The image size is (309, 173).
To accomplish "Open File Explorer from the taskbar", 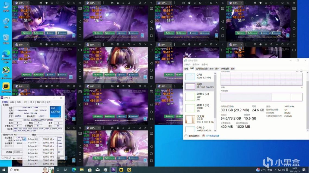I will pos(82,170).
